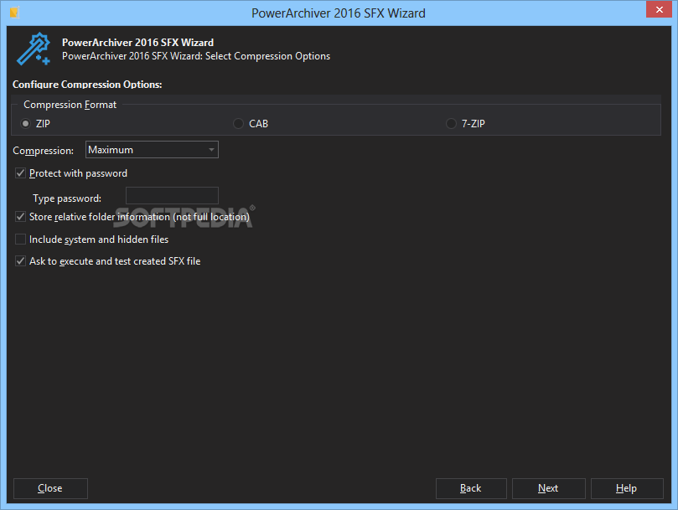The width and height of the screenshot is (678, 510).
Task: Click the Select Compression Options subtitle
Action: 196,56
